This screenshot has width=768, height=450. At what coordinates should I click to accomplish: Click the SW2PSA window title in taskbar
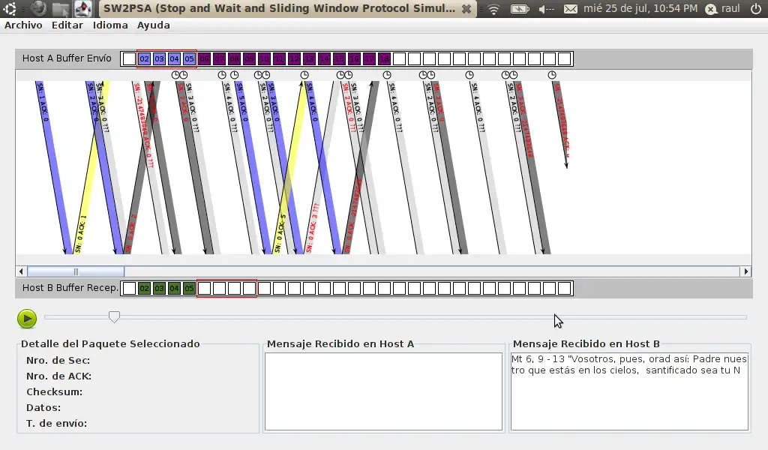(279, 8)
